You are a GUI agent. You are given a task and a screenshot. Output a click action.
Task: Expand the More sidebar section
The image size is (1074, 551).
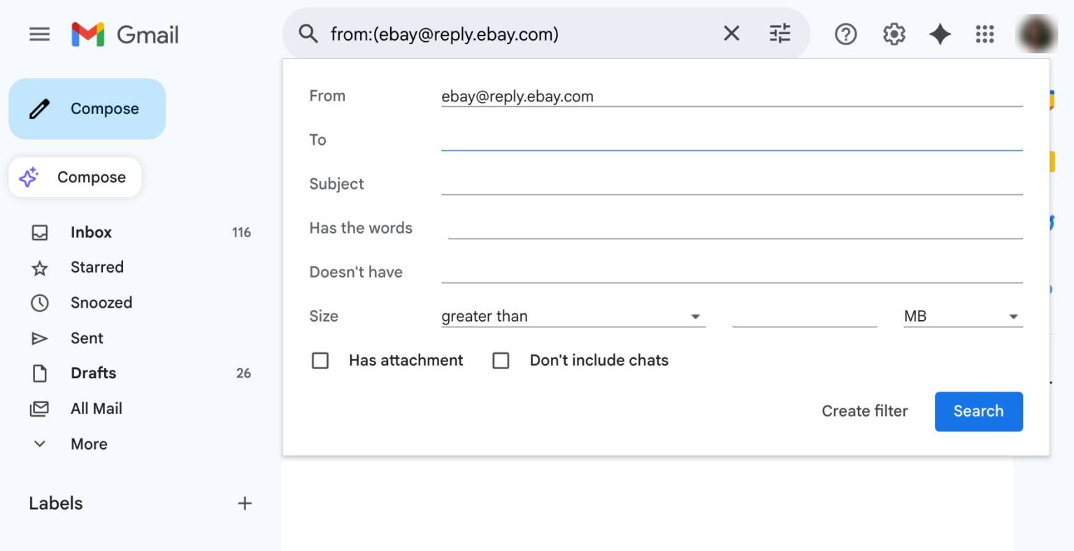(x=89, y=444)
